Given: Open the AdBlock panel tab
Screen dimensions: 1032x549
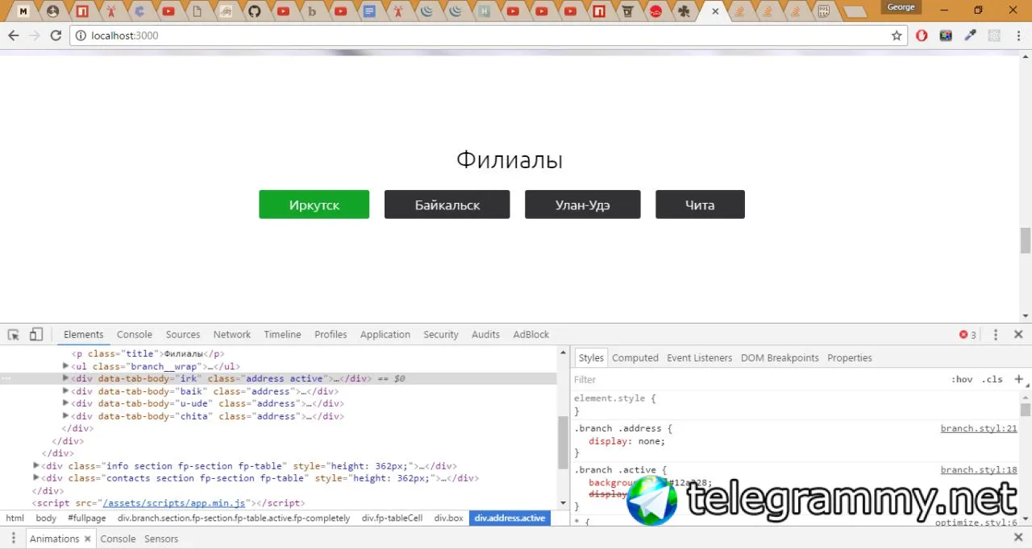Looking at the screenshot, I should (531, 335).
